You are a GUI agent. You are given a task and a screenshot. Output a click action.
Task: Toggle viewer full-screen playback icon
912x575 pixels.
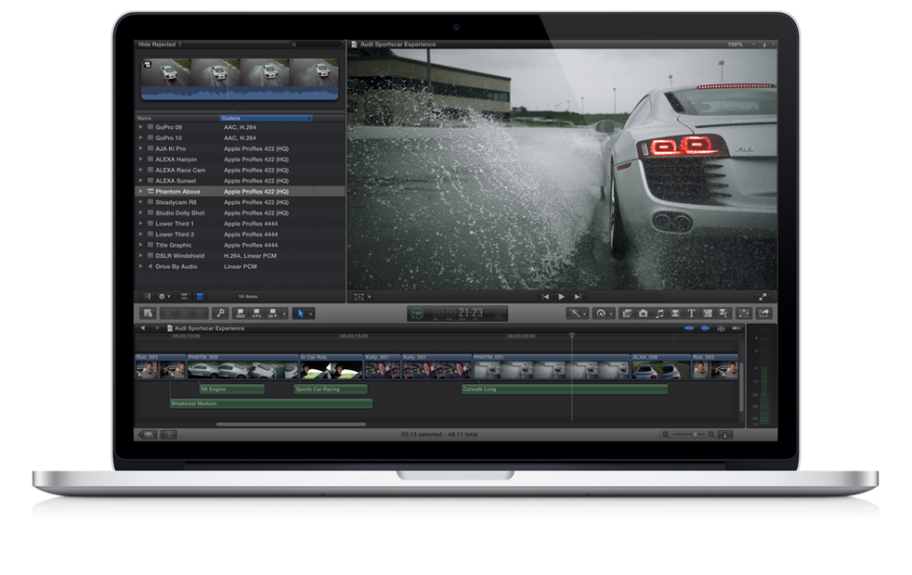tap(762, 296)
